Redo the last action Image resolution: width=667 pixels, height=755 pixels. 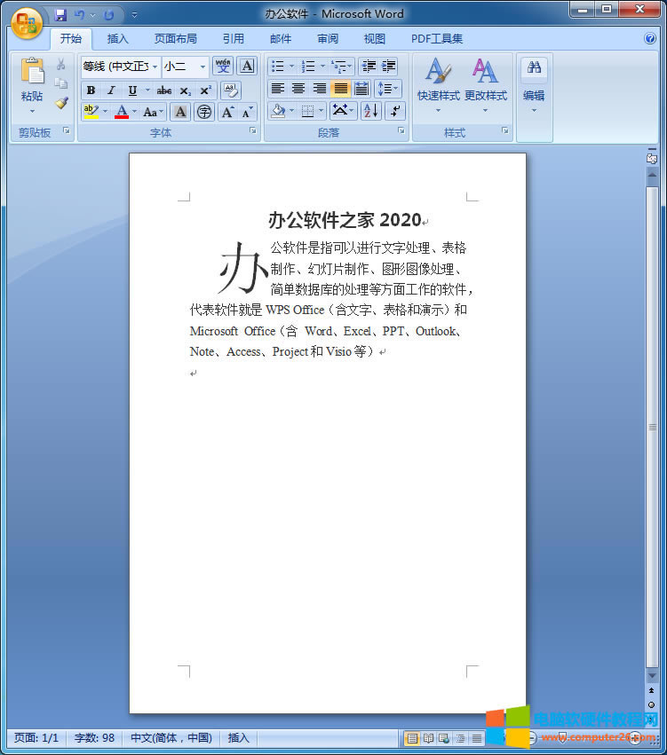coord(109,15)
